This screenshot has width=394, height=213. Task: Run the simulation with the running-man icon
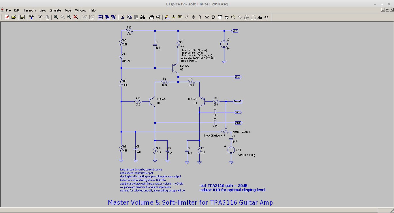pyautogui.click(x=40, y=17)
